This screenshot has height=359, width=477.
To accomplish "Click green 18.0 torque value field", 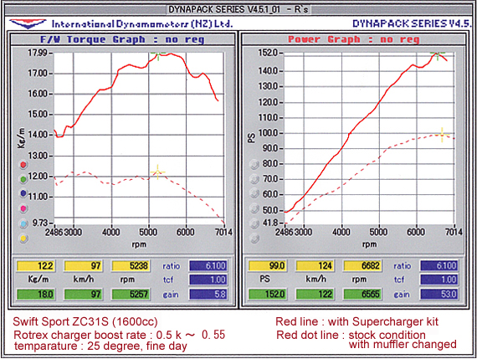I will 36,295.
